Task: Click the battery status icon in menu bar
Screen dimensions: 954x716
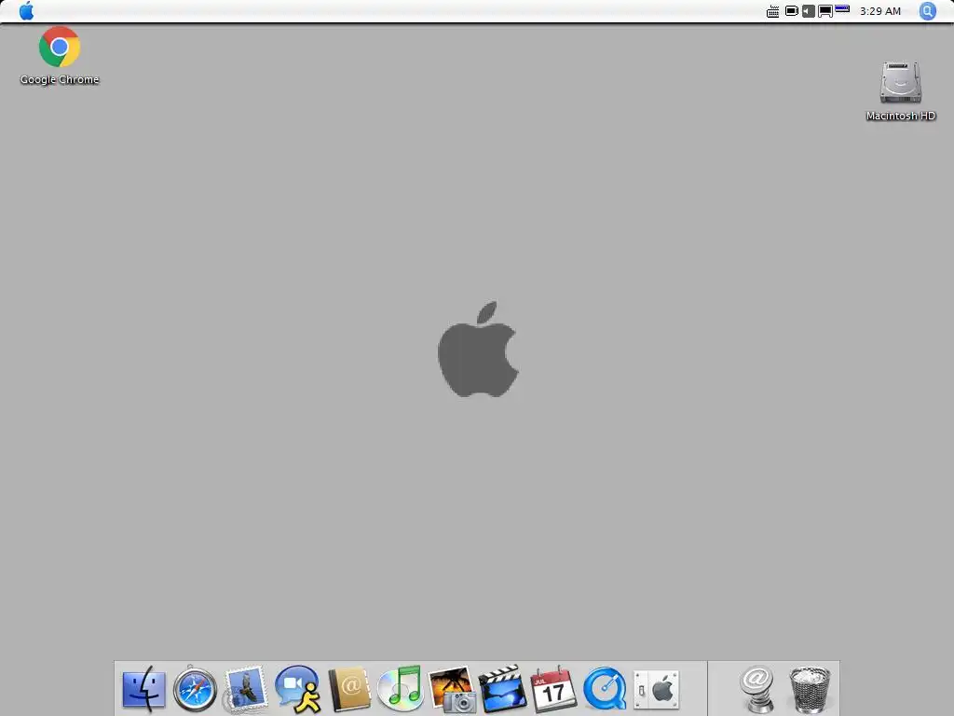Action: (x=792, y=11)
